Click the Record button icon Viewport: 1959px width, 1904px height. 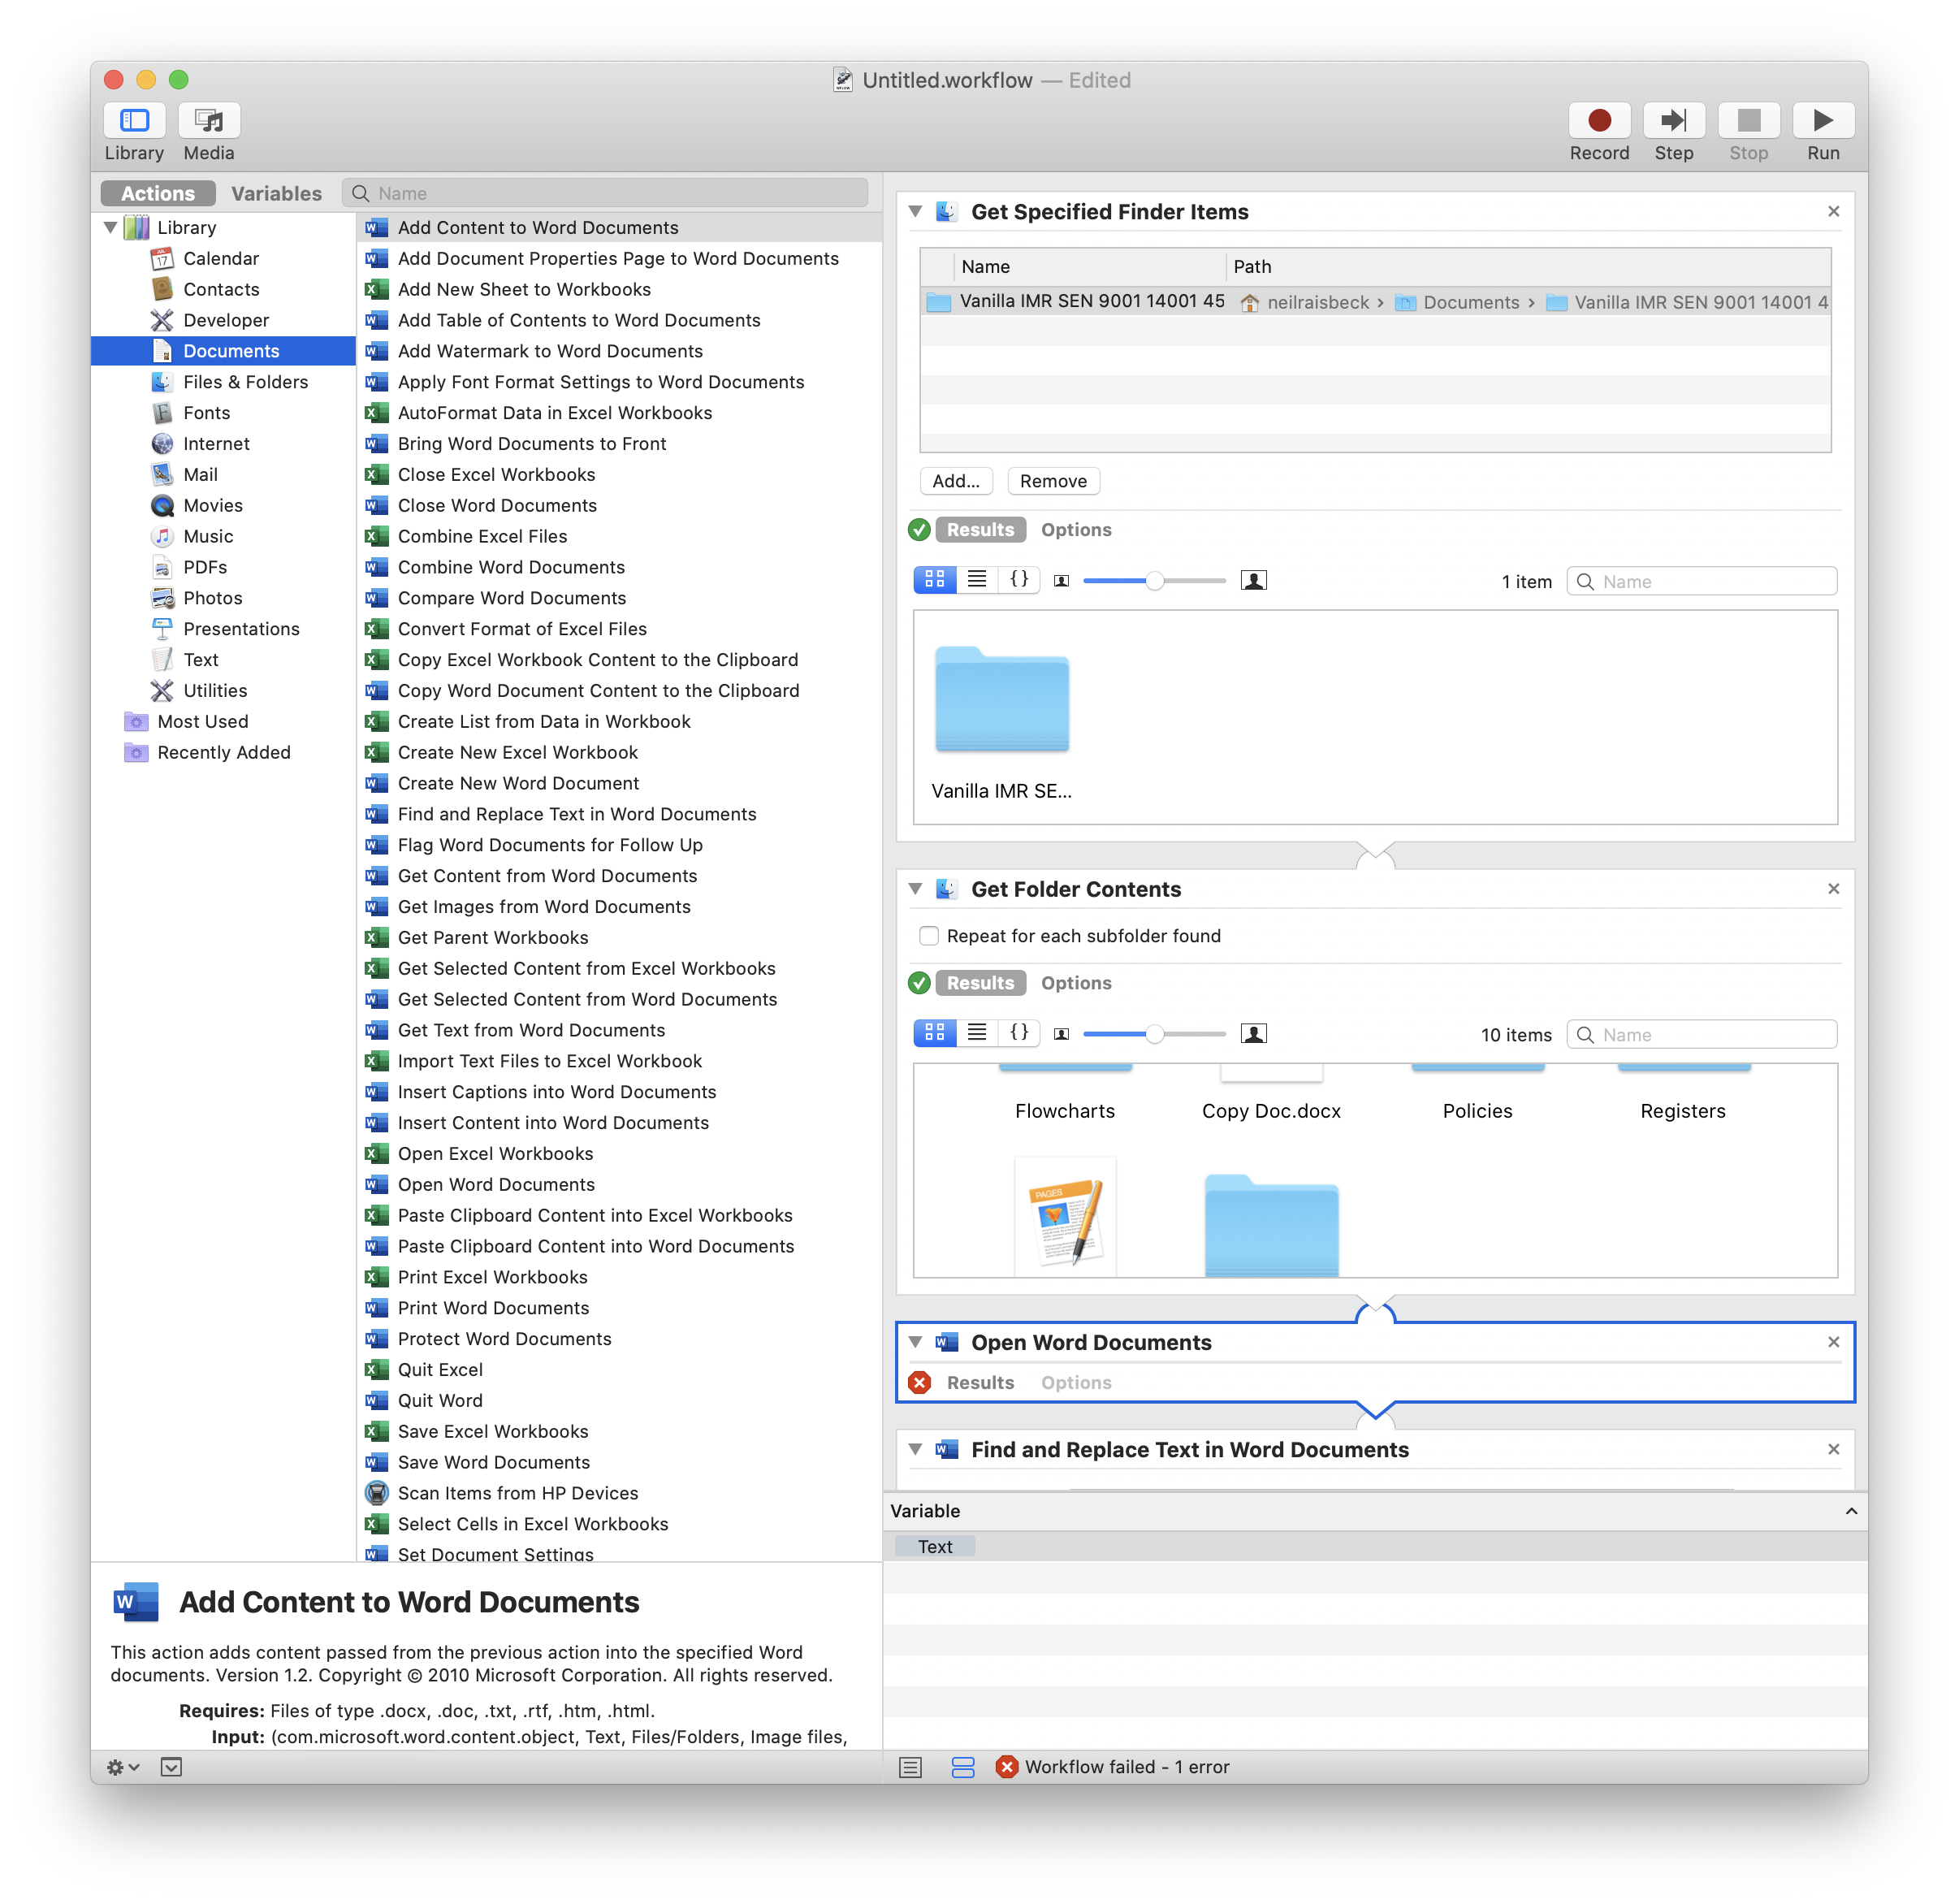1598,121
